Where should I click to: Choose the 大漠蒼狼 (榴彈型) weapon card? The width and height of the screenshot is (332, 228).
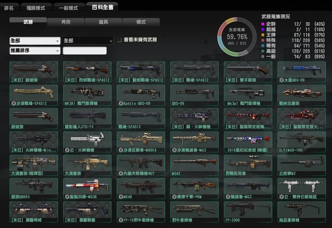click(34, 165)
